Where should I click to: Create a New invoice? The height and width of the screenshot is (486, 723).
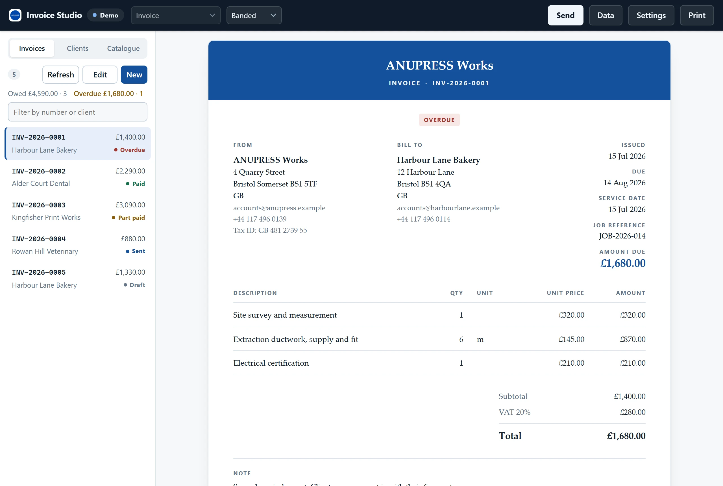pyautogui.click(x=134, y=75)
